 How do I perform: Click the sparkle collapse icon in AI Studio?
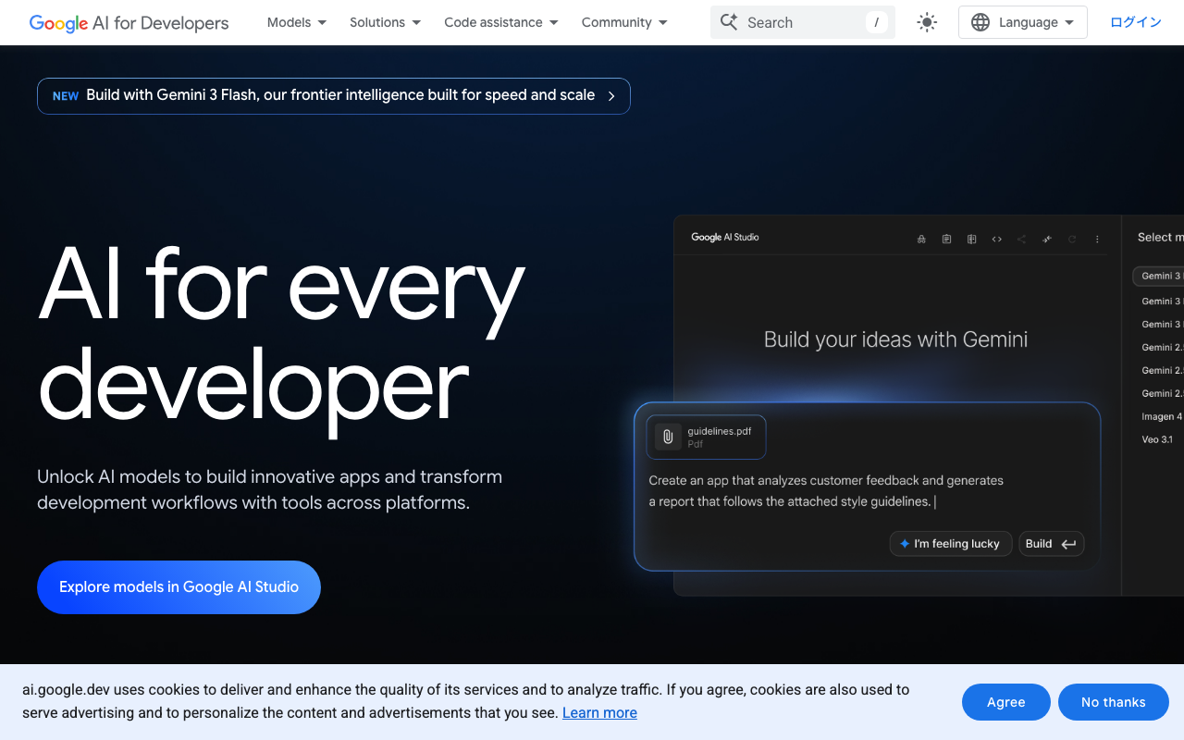1047,239
